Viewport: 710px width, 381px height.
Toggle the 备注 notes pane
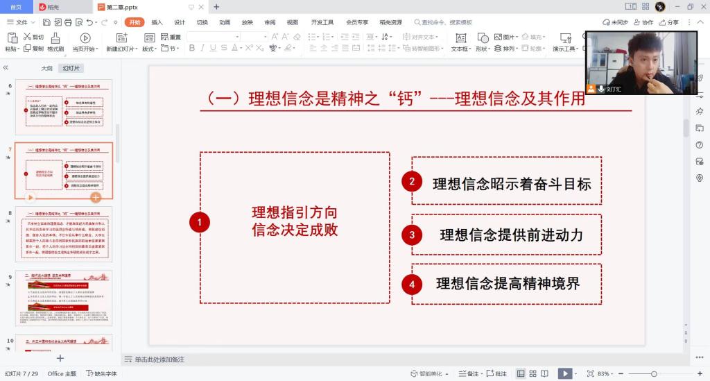point(469,373)
